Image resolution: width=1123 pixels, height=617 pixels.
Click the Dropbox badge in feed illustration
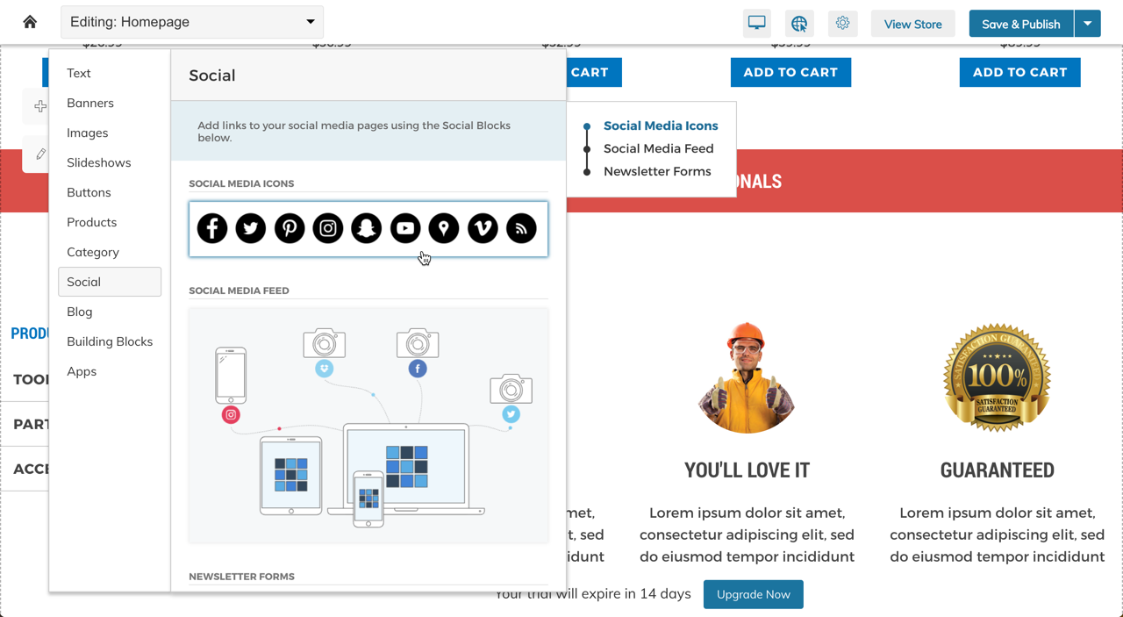point(324,369)
